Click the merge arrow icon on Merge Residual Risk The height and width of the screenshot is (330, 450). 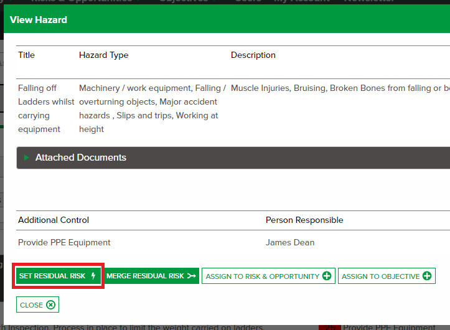(192, 276)
